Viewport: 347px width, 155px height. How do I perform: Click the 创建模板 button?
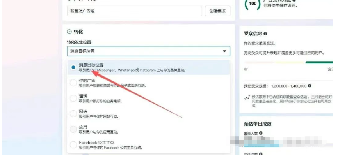click(x=217, y=11)
